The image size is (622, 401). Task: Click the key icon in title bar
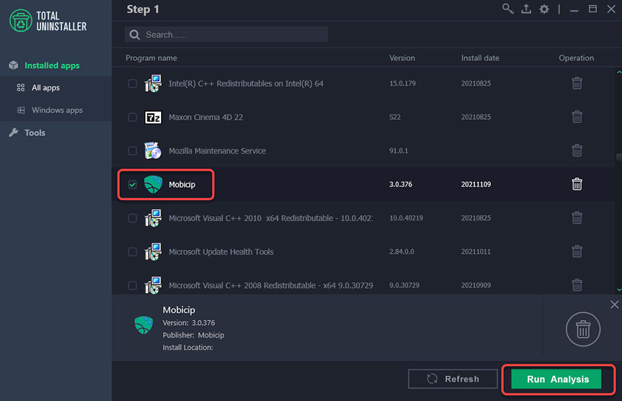pos(508,9)
